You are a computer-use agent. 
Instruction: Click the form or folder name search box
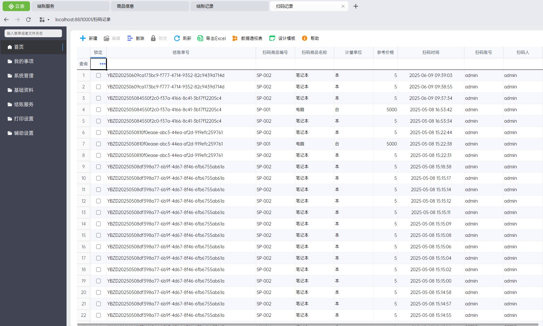(x=33, y=33)
